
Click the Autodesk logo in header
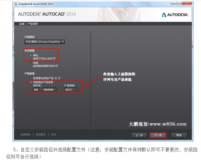[175, 15]
